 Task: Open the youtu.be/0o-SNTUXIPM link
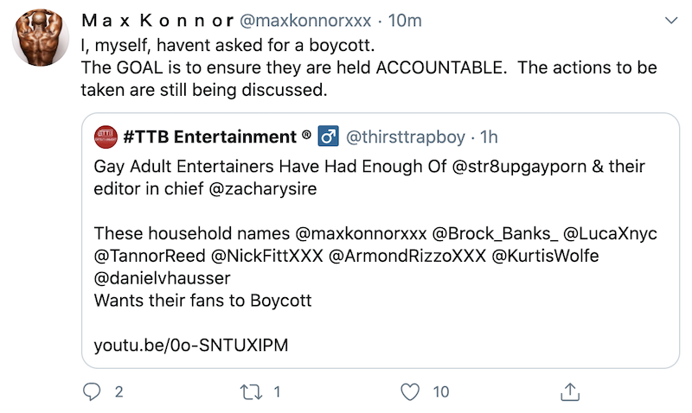190,346
